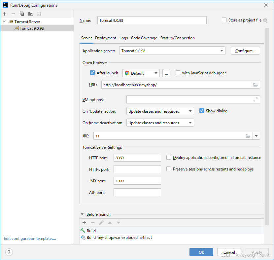
Task: Switch to the Code Coverage tab
Action: click(x=144, y=38)
